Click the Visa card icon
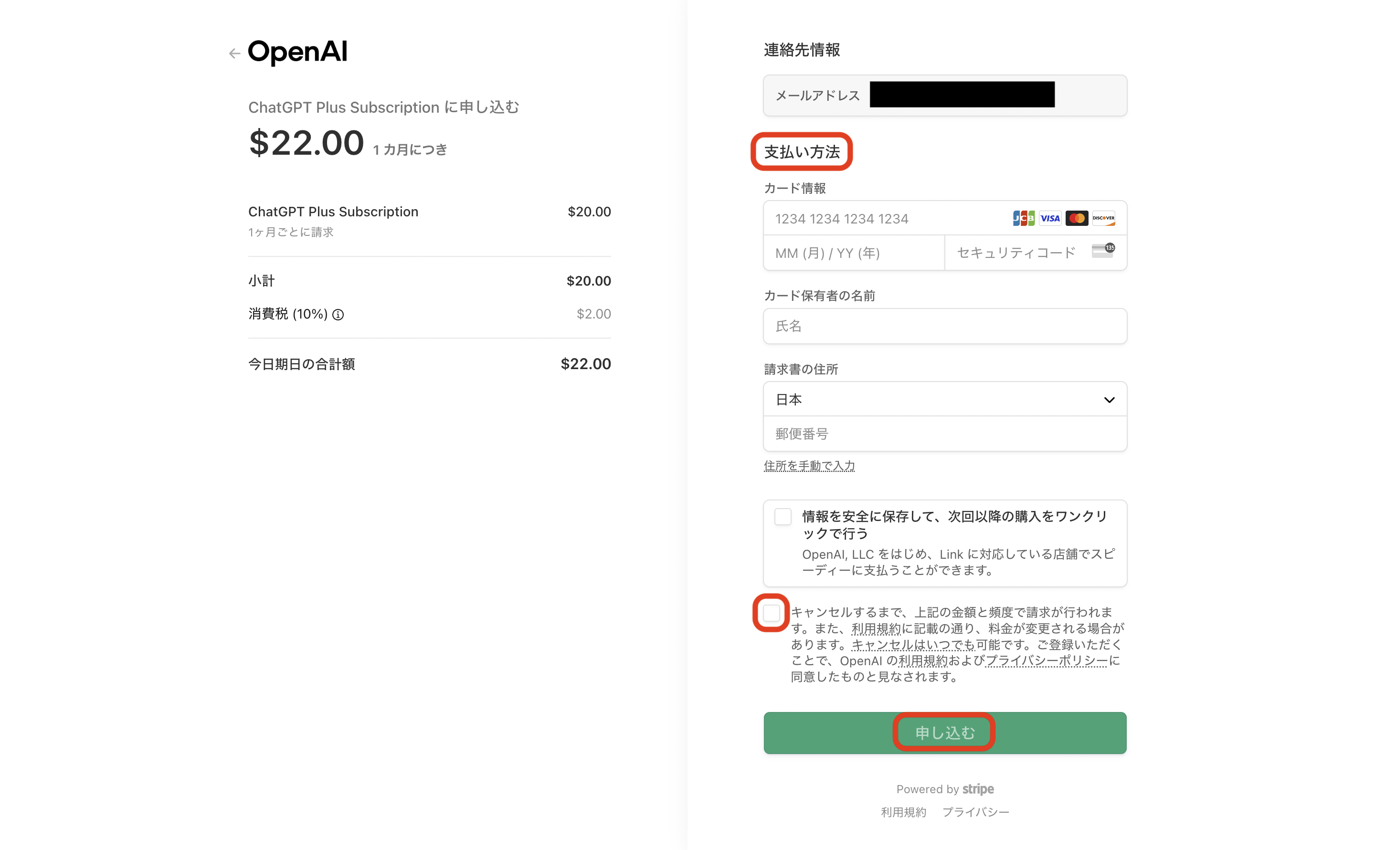This screenshot has width=1375, height=850. point(1050,218)
